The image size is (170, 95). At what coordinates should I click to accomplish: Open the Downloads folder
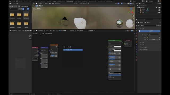(12, 25)
